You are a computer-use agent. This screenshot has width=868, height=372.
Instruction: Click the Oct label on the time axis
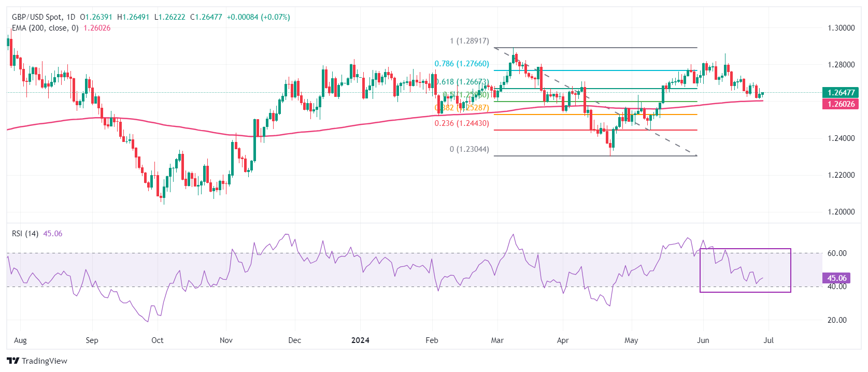pos(157,340)
